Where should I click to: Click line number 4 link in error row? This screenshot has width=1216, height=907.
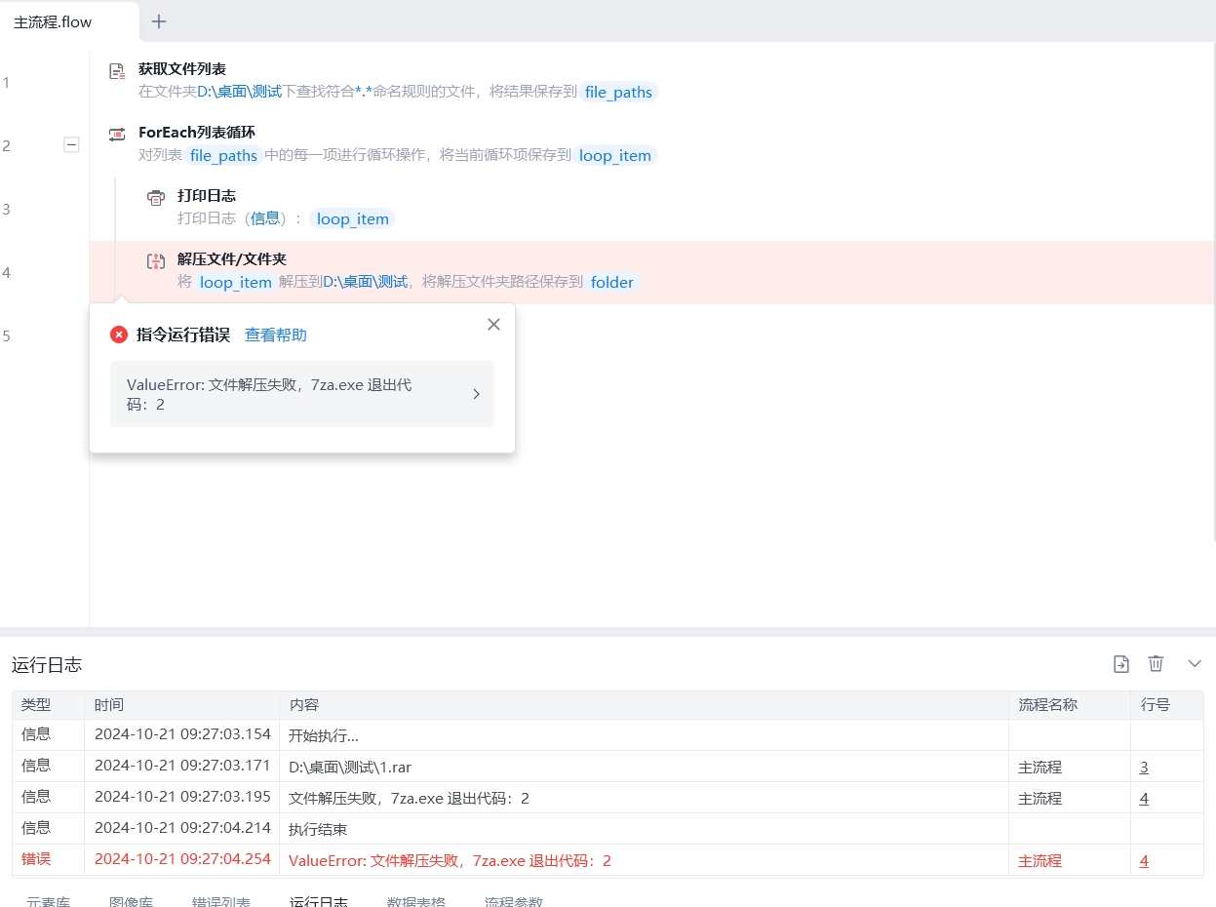tap(1144, 860)
